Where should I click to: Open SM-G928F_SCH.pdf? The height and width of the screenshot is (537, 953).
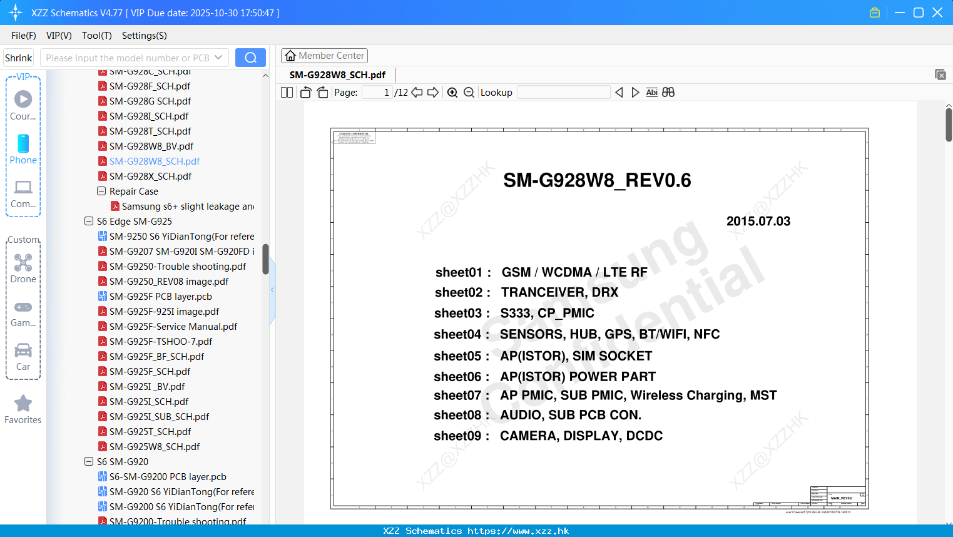point(150,86)
